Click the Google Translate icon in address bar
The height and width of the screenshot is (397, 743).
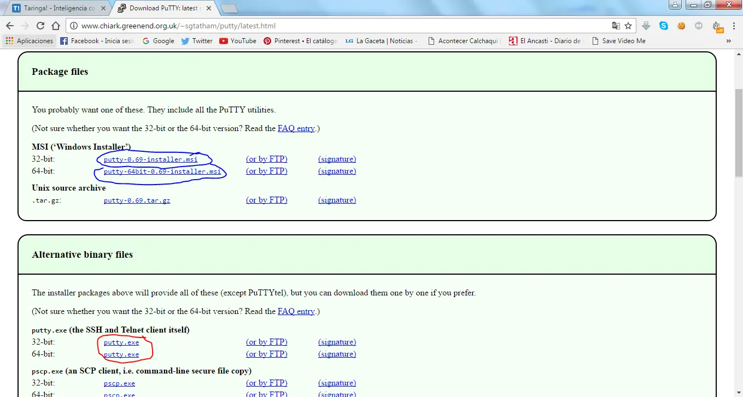pos(616,26)
